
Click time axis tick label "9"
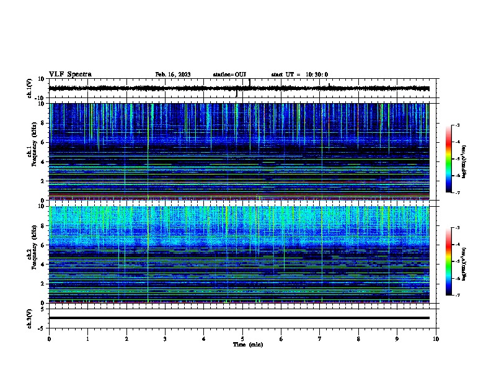click(397, 339)
